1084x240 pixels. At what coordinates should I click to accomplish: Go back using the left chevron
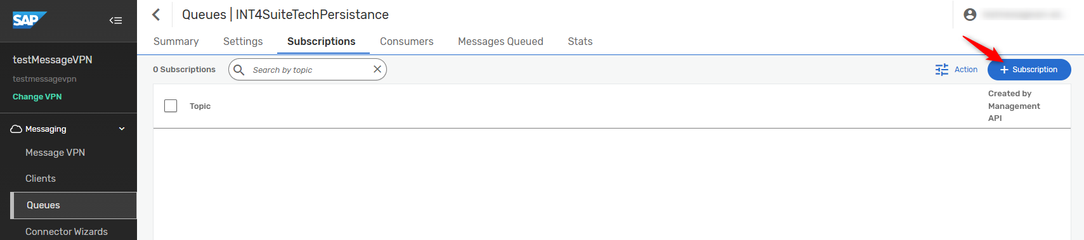(157, 15)
